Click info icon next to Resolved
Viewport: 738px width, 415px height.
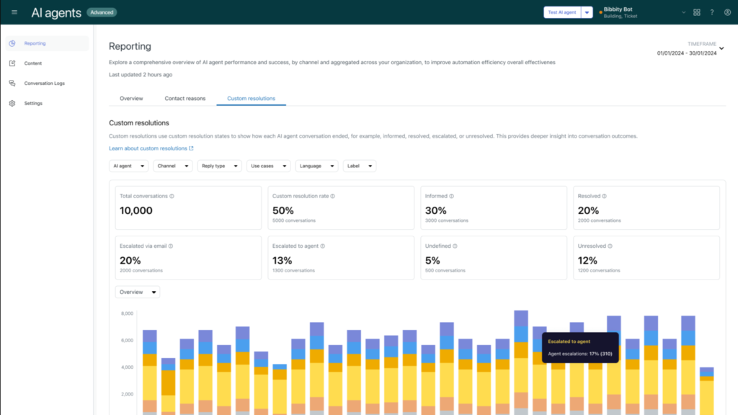pyautogui.click(x=605, y=196)
